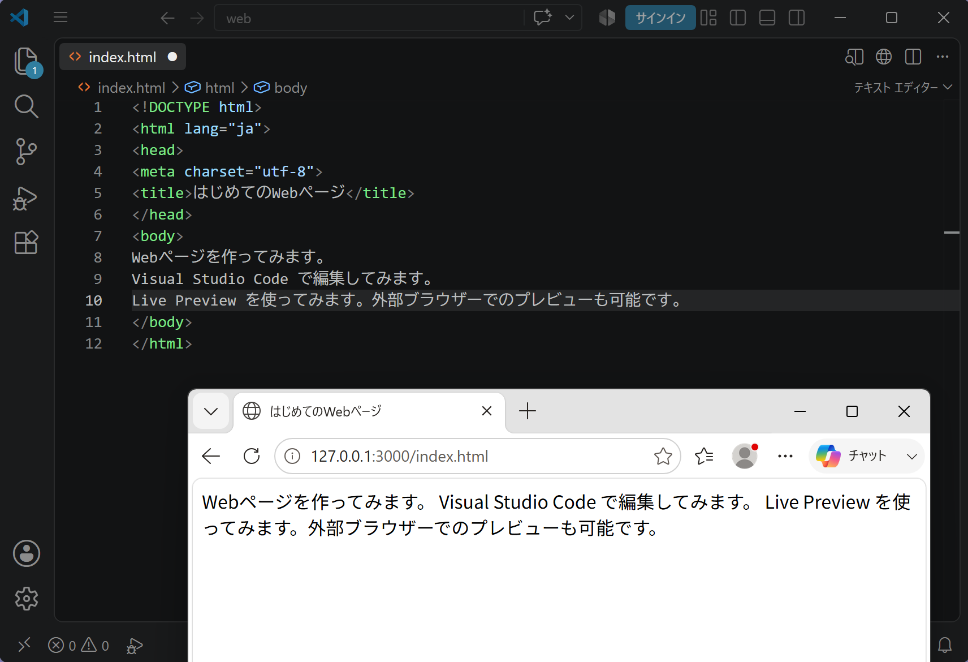Click the 'web' command center search box
The image size is (968, 662).
(x=369, y=18)
